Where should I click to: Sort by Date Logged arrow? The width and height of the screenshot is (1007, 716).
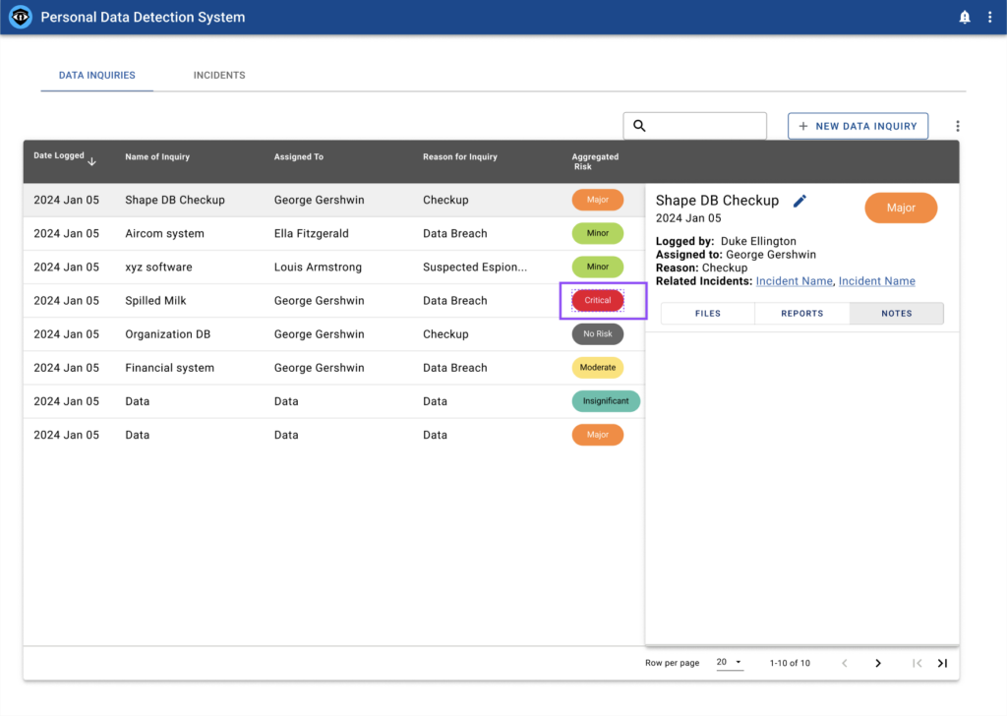(x=92, y=160)
